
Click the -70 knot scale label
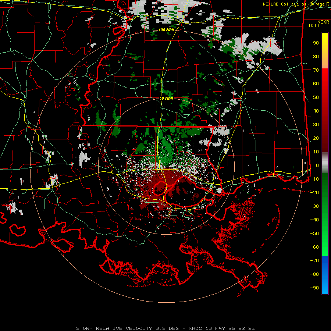point(314,260)
